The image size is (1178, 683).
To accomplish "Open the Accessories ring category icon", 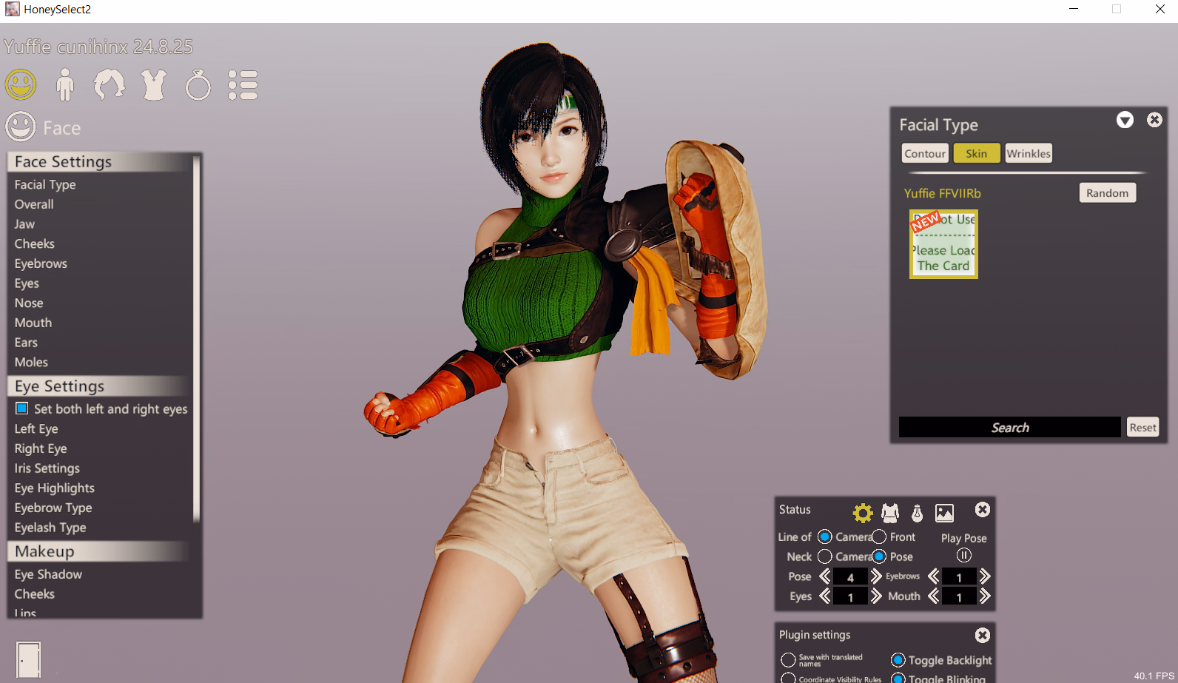I will pos(198,86).
